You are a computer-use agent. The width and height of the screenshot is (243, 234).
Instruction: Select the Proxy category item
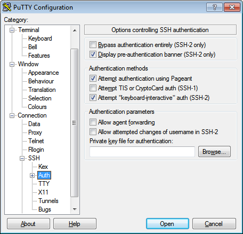click(35, 132)
